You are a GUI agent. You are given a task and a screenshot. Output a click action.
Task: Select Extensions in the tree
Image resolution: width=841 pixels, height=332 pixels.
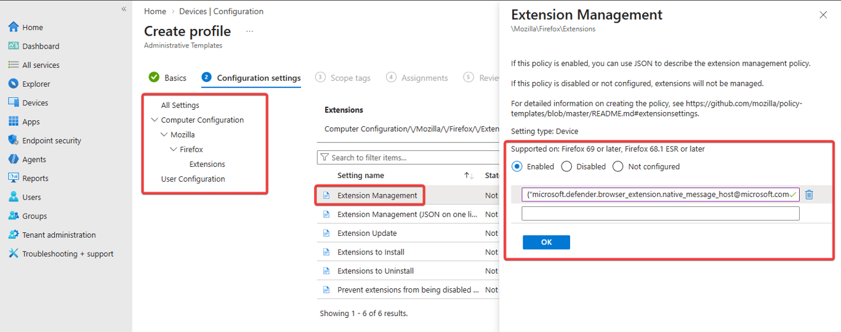207,164
